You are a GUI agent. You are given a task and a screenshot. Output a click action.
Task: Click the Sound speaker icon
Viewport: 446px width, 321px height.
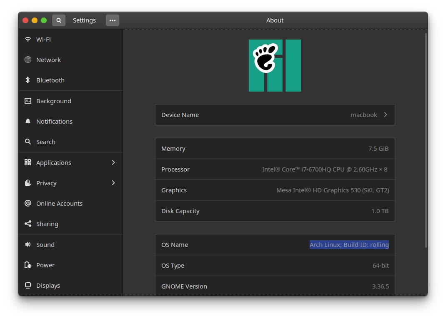pos(28,244)
